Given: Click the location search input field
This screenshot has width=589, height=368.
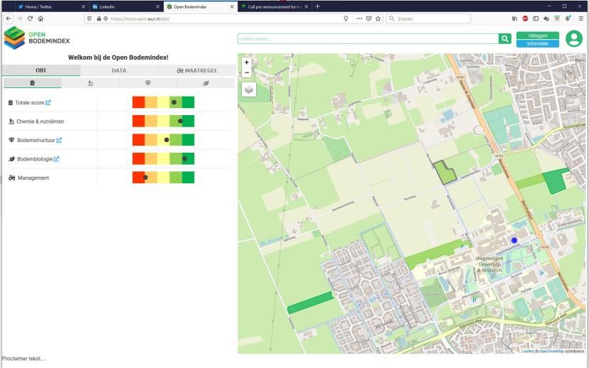Looking at the screenshot, I should [368, 38].
